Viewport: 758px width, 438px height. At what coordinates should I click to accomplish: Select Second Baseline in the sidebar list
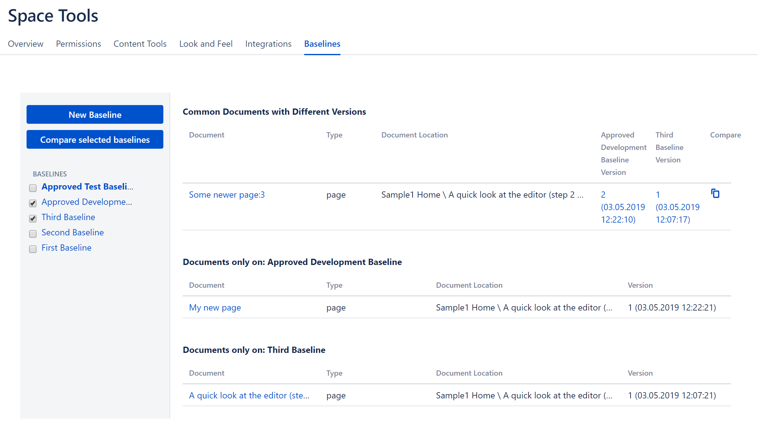coord(72,232)
